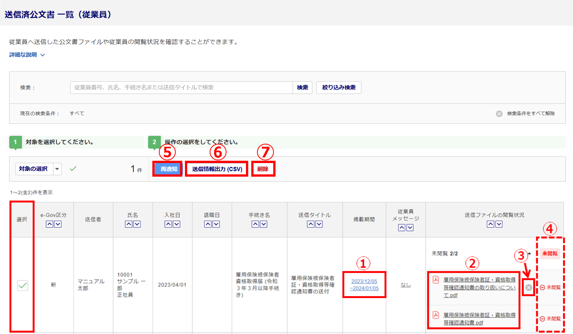Click the red 削除 button

click(263, 169)
